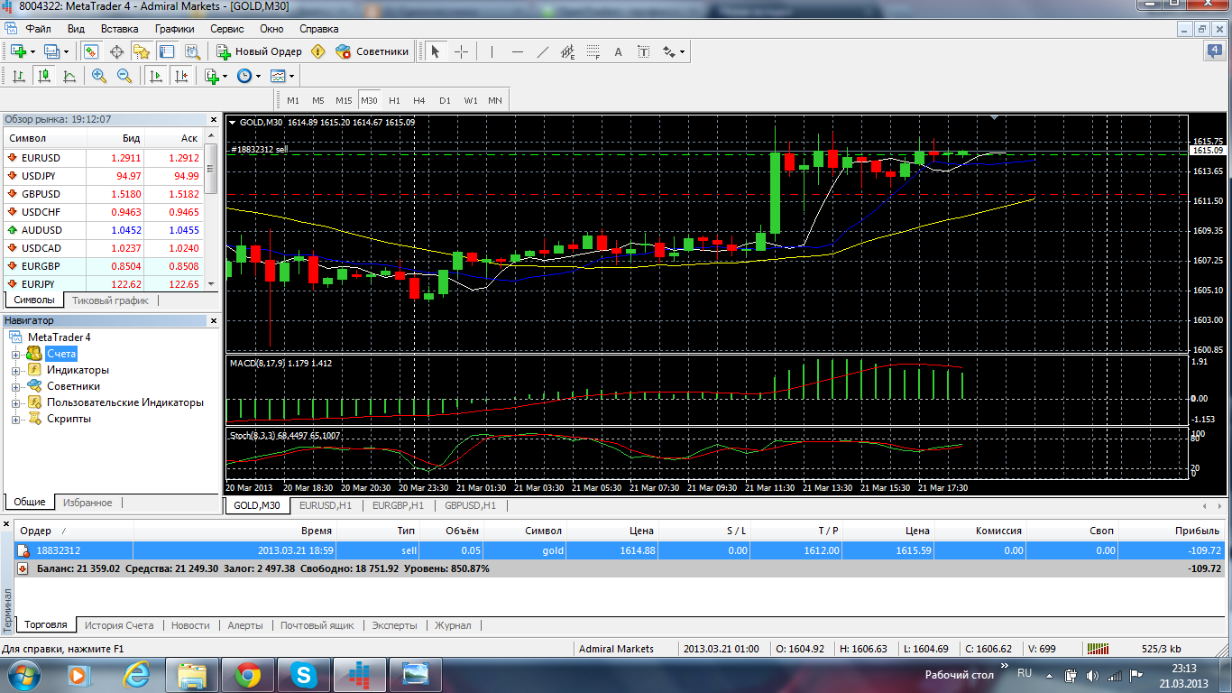Click the Новый Ордер button
This screenshot has width=1232, height=693.
[x=259, y=51]
